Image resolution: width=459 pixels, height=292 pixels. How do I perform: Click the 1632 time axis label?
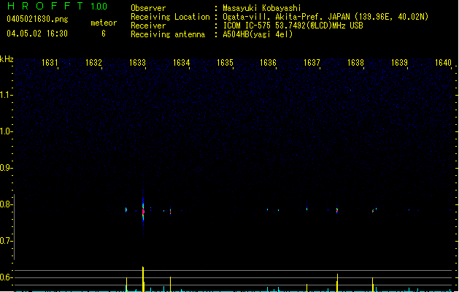pyautogui.click(x=93, y=63)
